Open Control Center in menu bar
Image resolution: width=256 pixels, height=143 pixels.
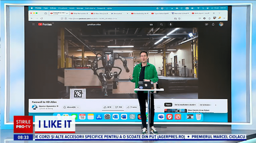tap(208, 8)
